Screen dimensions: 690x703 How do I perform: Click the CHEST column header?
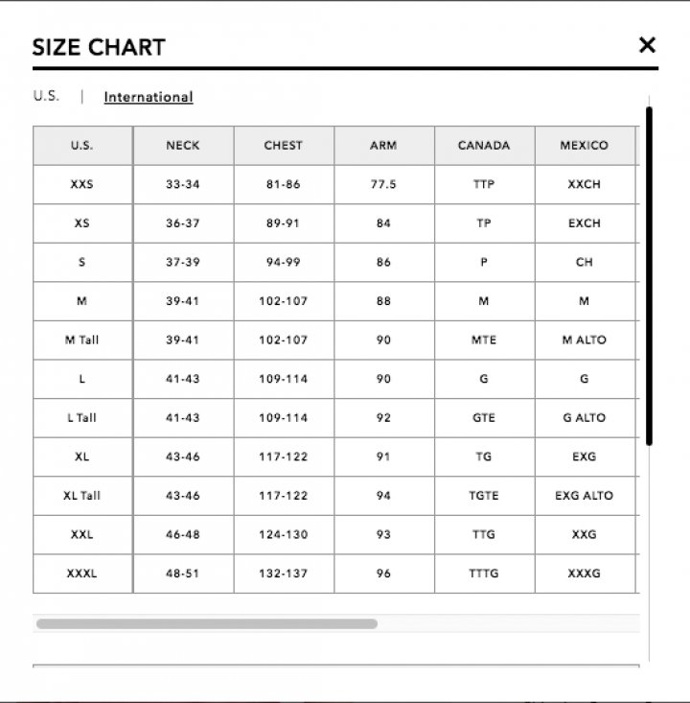click(x=283, y=146)
